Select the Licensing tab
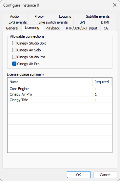120x181 pixels. (x=32, y=28)
